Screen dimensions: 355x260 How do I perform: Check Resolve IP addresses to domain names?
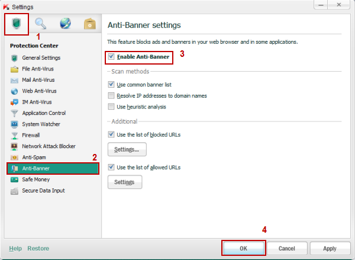(111, 95)
